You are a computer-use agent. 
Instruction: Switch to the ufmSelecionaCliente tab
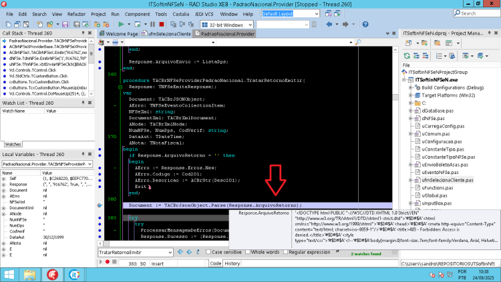click(x=166, y=33)
